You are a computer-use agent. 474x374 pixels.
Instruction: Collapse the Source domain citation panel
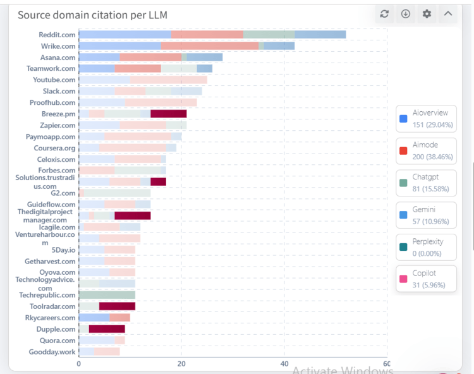coord(448,14)
